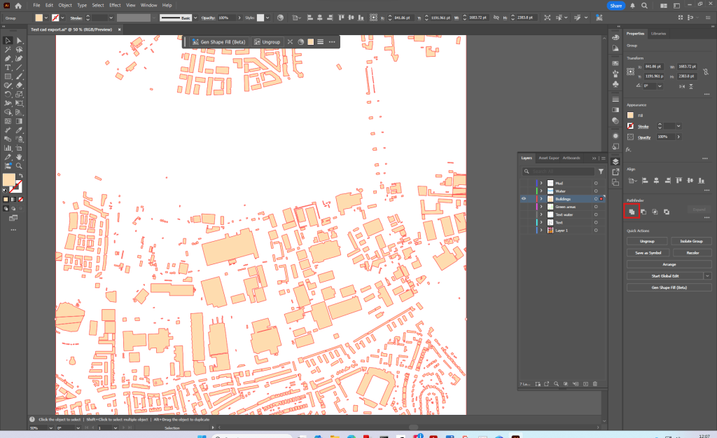Toggle visibility of the Green areas layer
The height and width of the screenshot is (438, 717).
click(524, 207)
